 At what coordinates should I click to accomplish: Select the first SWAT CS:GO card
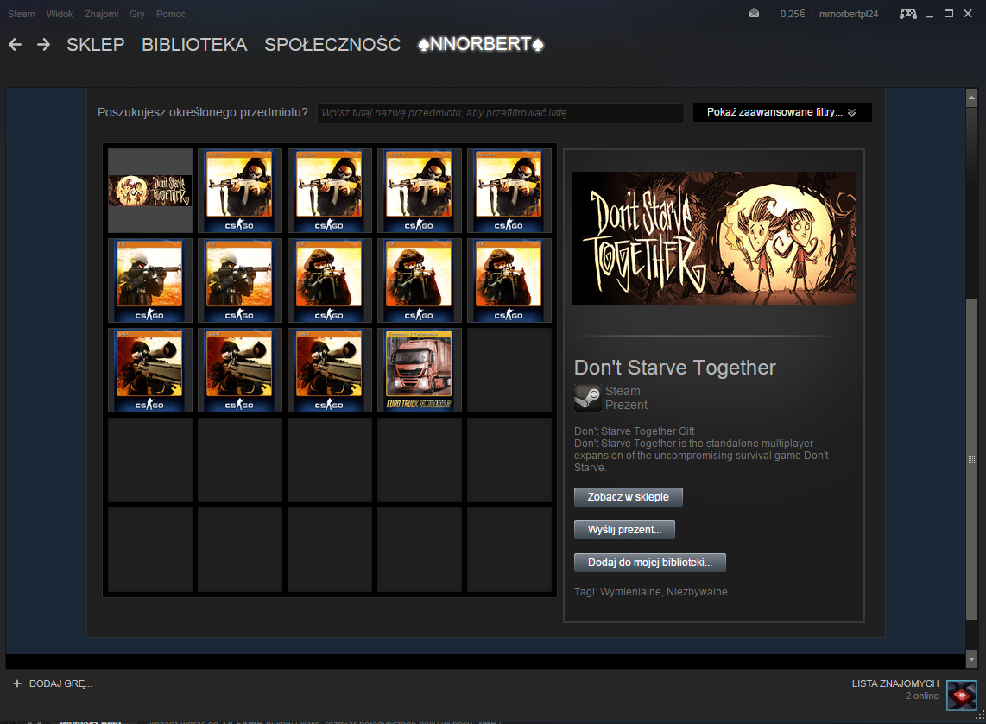pos(150,370)
